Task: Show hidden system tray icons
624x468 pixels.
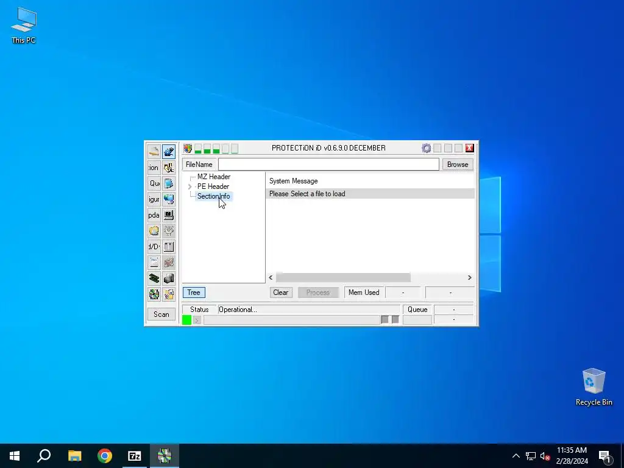Action: point(516,456)
